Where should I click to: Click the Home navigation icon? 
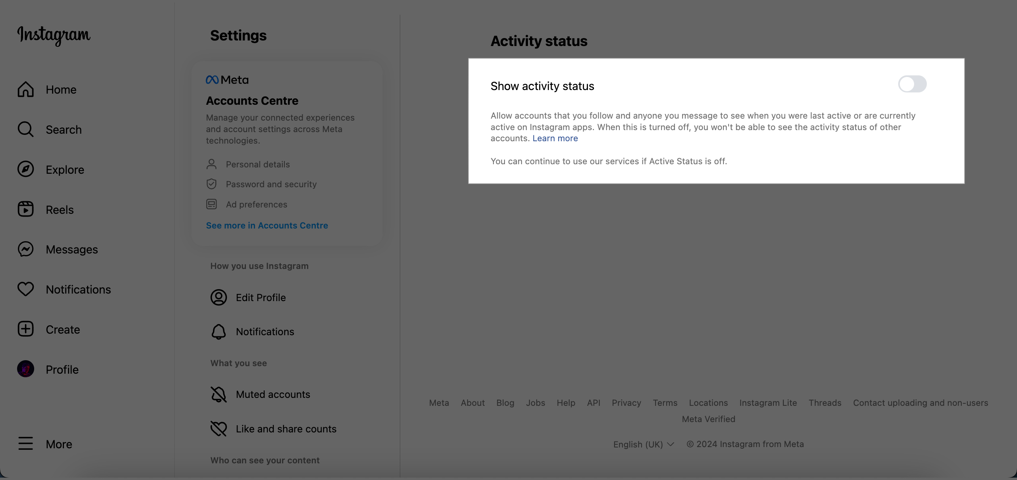25,89
